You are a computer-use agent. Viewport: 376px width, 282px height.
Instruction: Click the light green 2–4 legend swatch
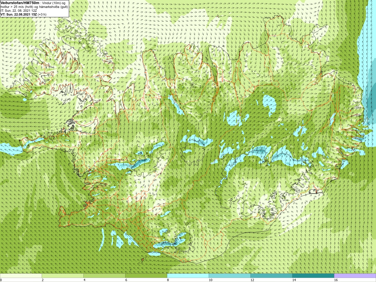coord(63,276)
